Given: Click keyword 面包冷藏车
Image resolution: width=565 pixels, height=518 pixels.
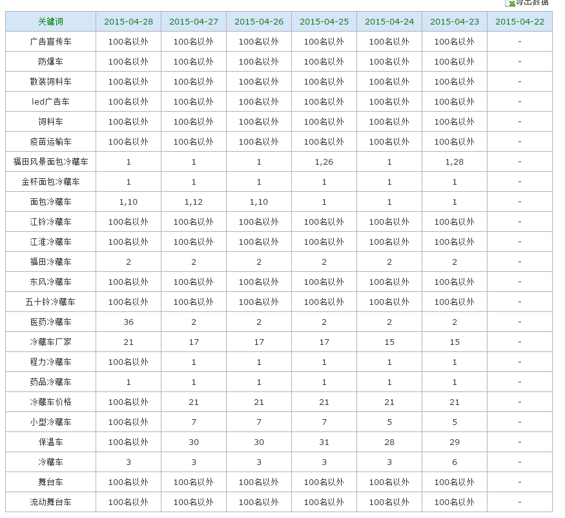Looking at the screenshot, I should coord(51,202).
